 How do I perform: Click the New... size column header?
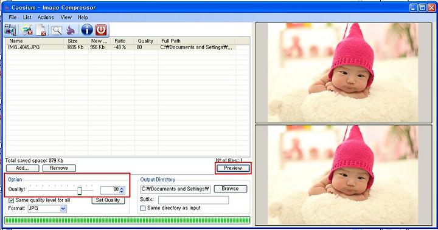point(100,41)
